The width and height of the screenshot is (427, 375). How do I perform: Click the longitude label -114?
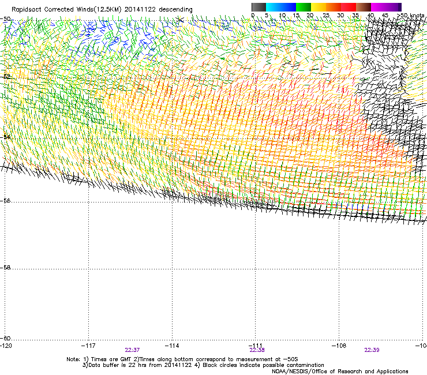coord(172,346)
